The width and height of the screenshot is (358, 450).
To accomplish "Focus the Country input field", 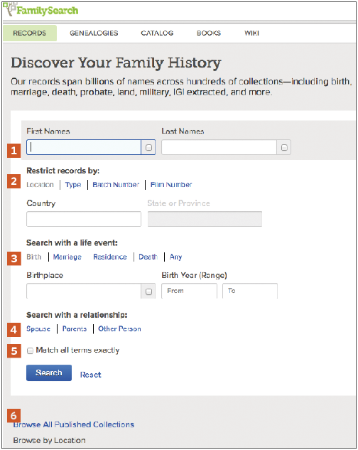I will point(84,219).
